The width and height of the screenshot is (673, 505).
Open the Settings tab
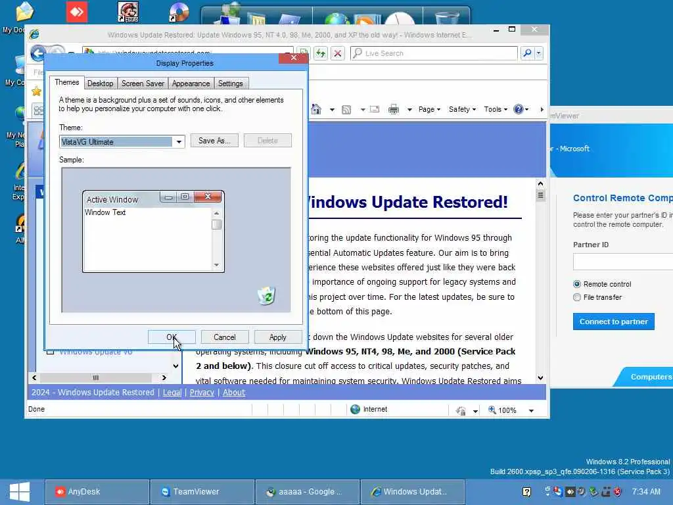[x=231, y=84]
